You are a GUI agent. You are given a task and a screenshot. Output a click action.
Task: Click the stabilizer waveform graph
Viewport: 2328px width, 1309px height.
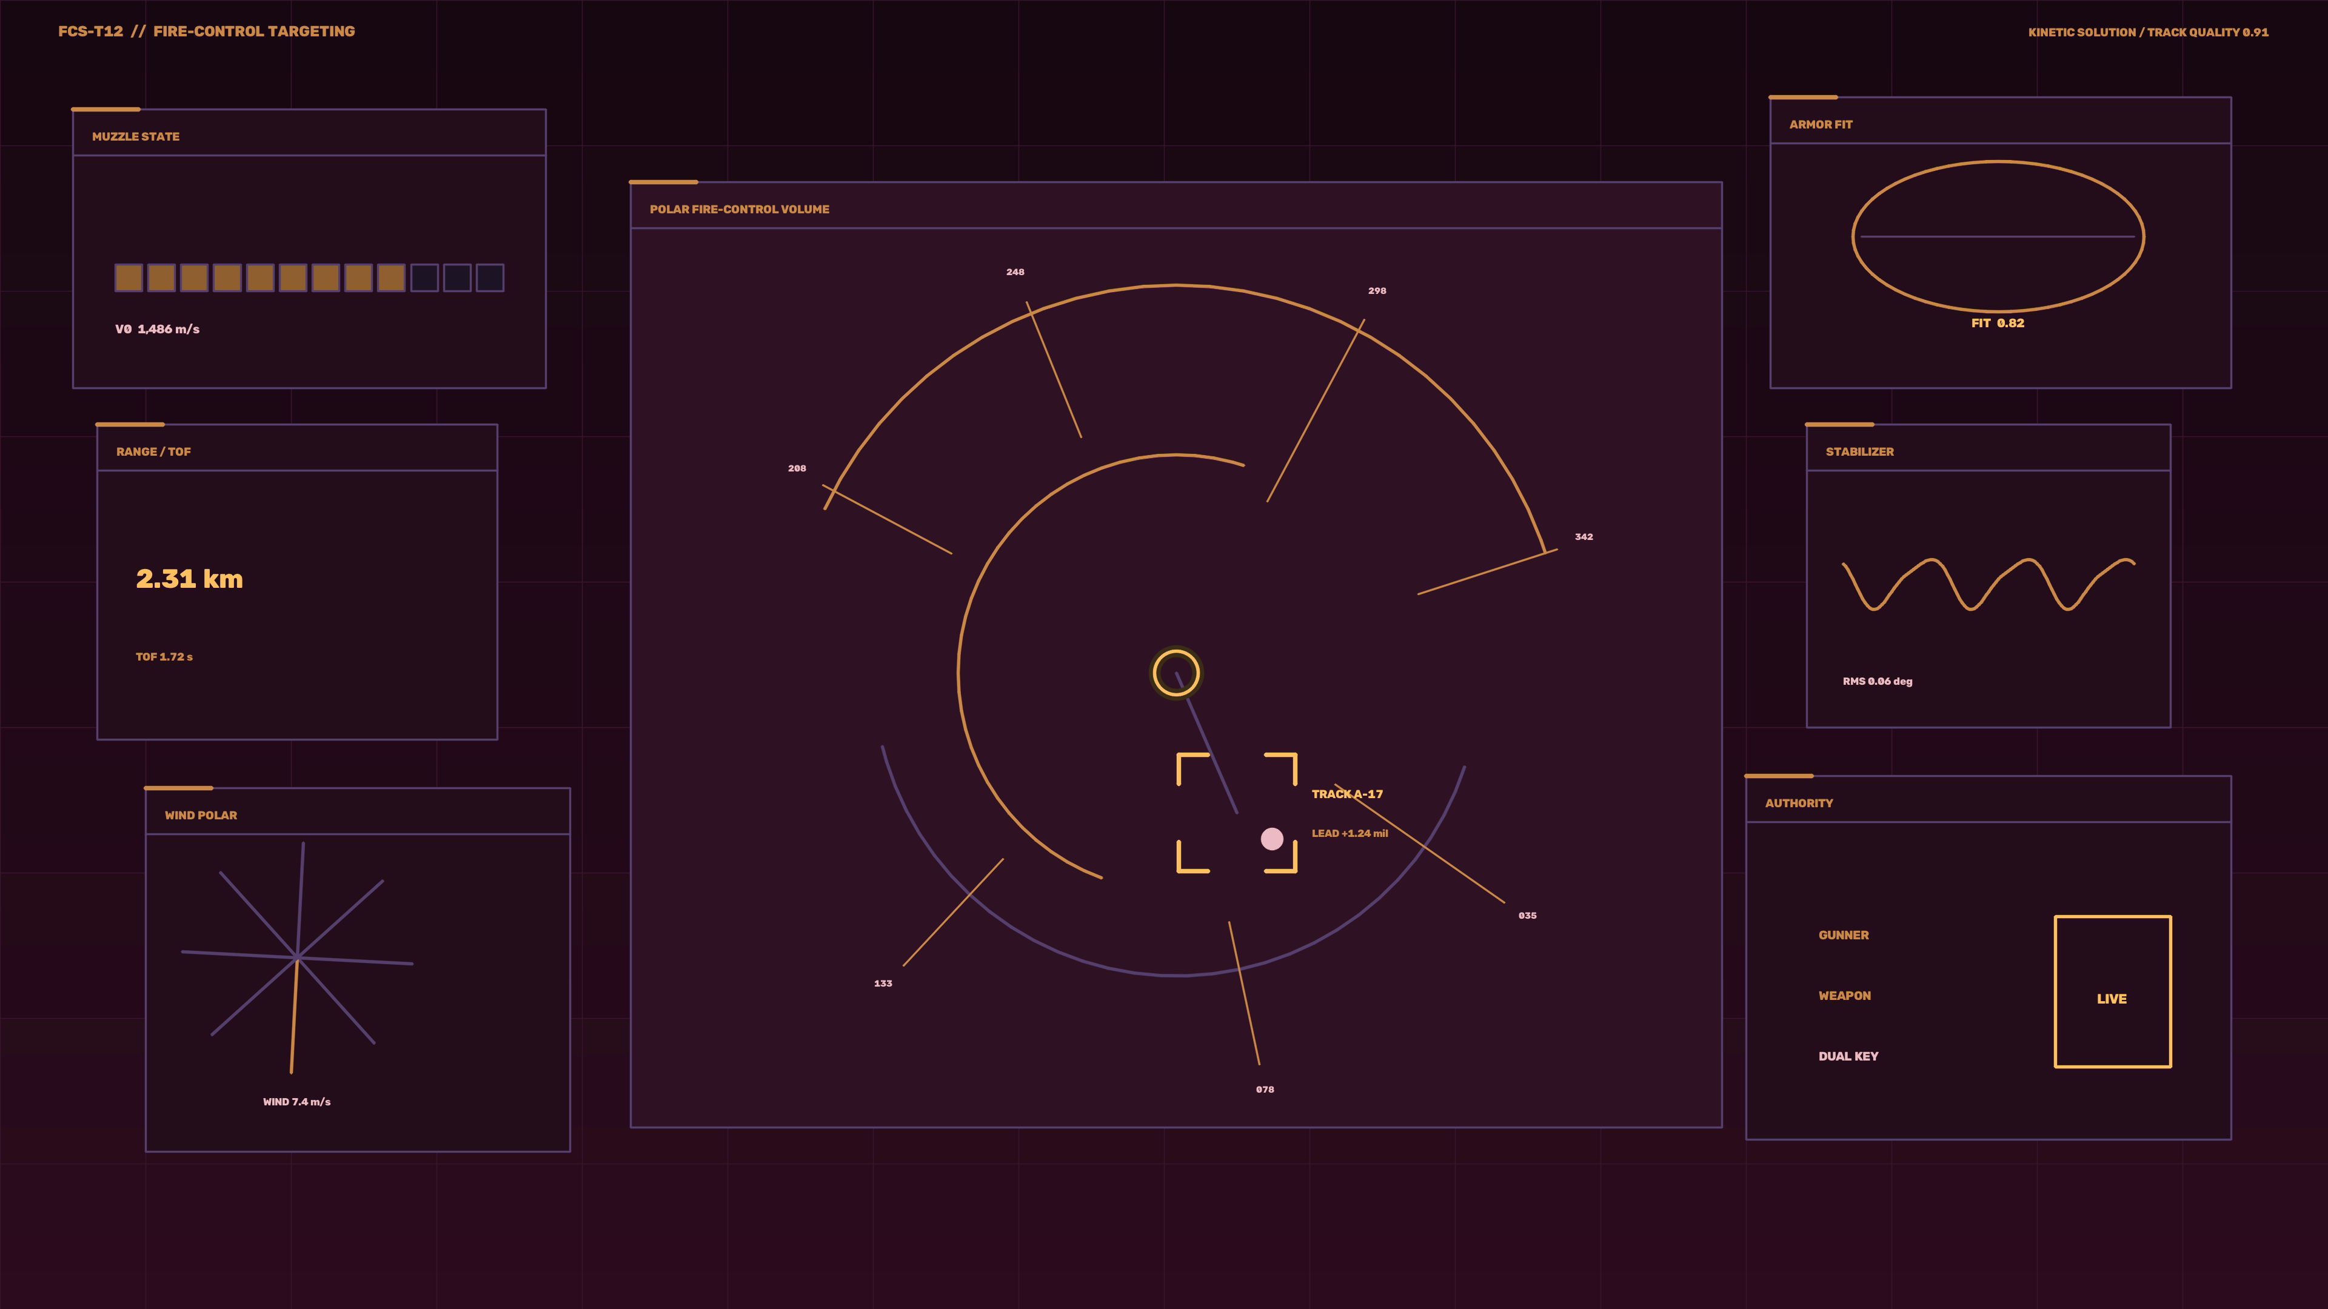(x=1988, y=584)
